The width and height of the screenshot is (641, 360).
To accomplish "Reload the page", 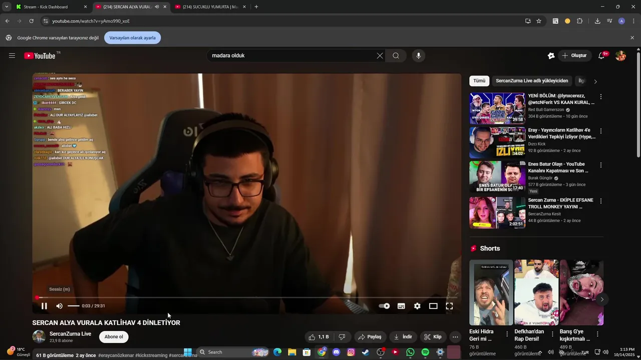I will 31,21.
